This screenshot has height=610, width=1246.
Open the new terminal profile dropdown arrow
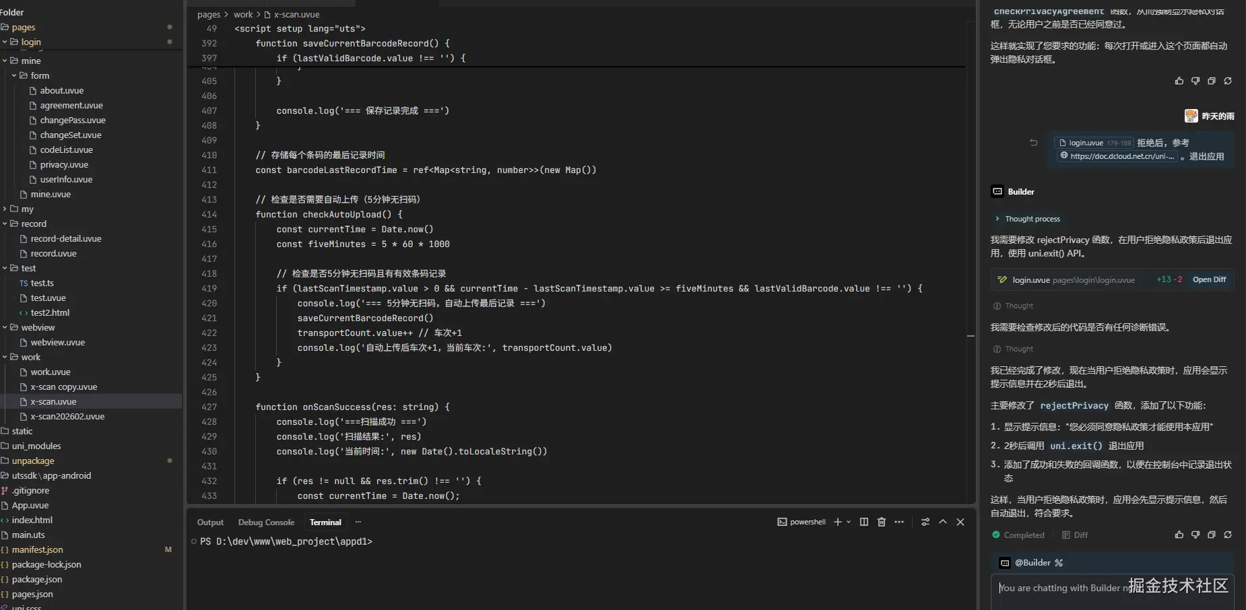pyautogui.click(x=849, y=522)
